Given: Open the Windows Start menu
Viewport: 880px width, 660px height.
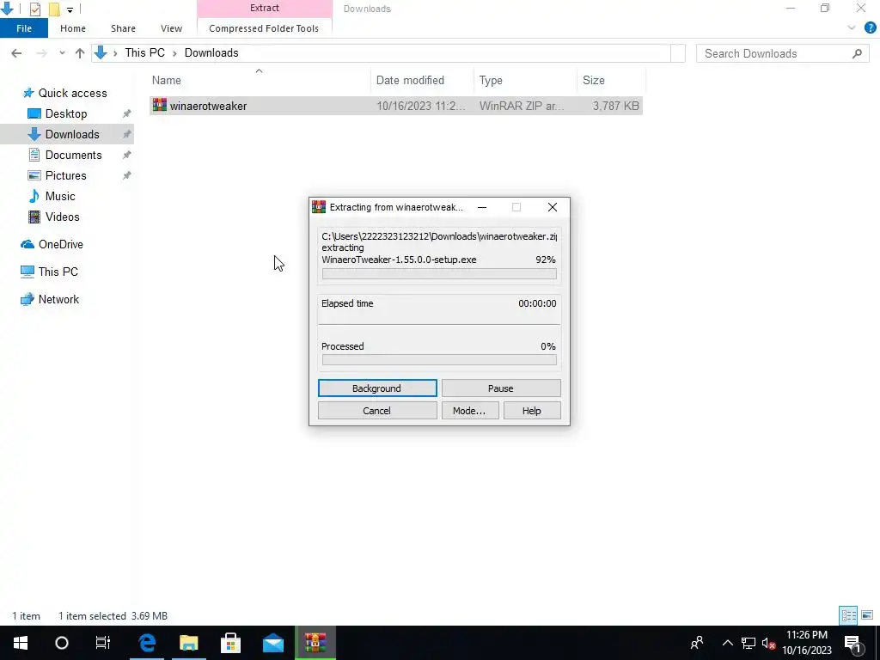Looking at the screenshot, I should pos(21,643).
